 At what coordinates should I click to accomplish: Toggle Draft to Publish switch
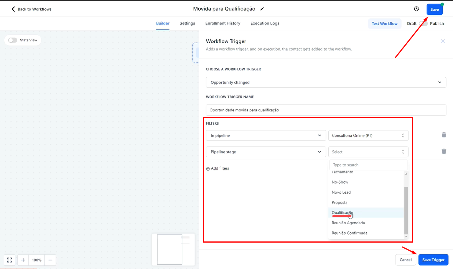coord(423,23)
